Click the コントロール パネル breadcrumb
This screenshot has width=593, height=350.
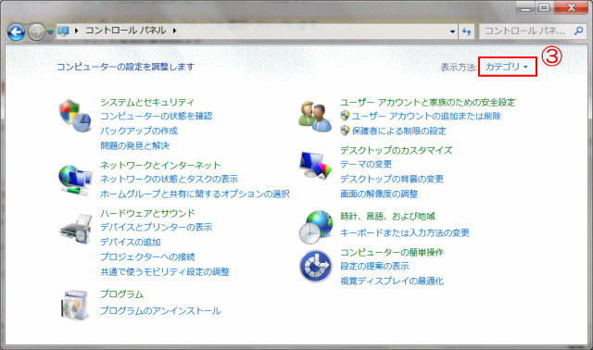126,31
